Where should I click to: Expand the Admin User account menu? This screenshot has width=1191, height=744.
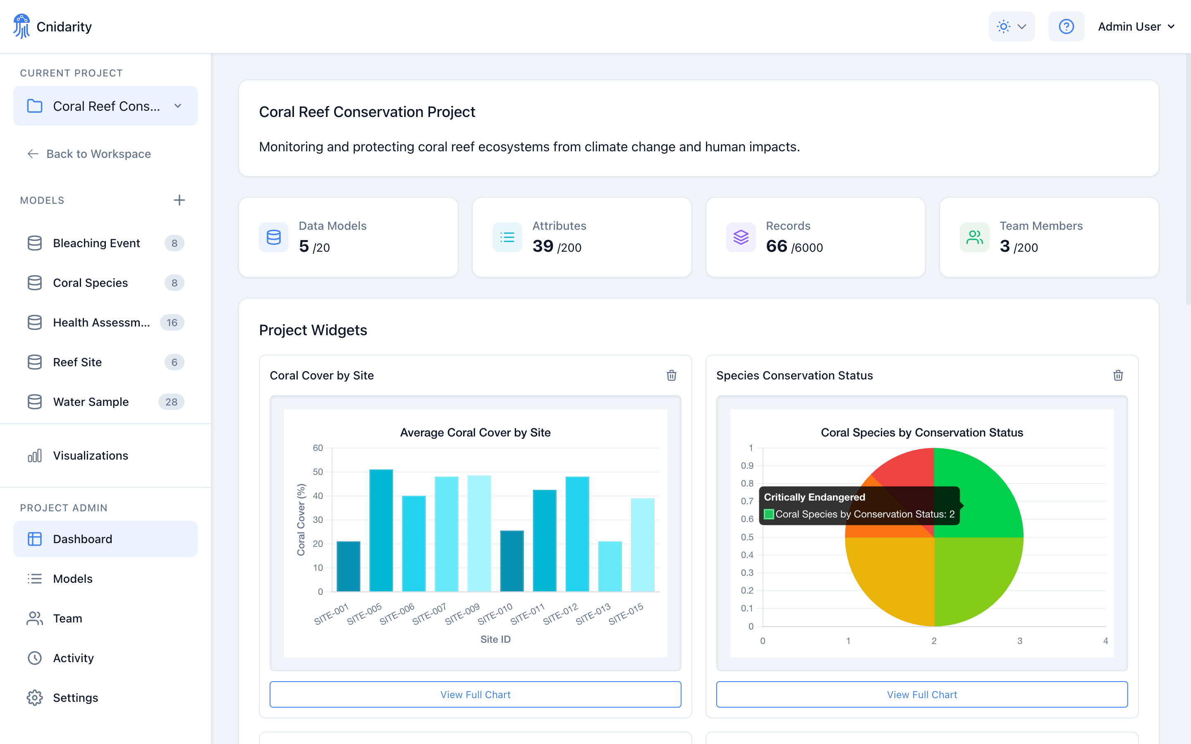coord(1136,26)
